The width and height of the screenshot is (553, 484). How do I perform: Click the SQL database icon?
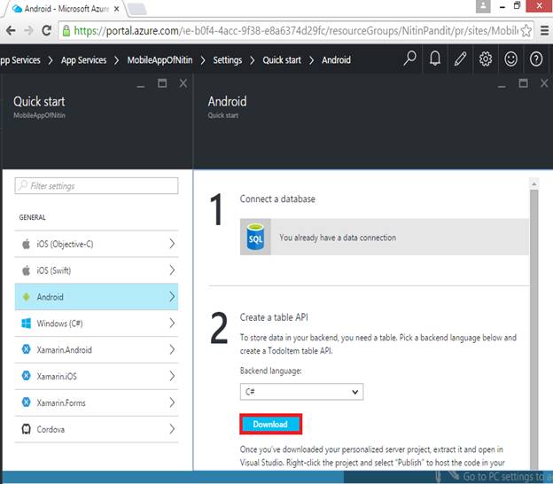tap(255, 237)
